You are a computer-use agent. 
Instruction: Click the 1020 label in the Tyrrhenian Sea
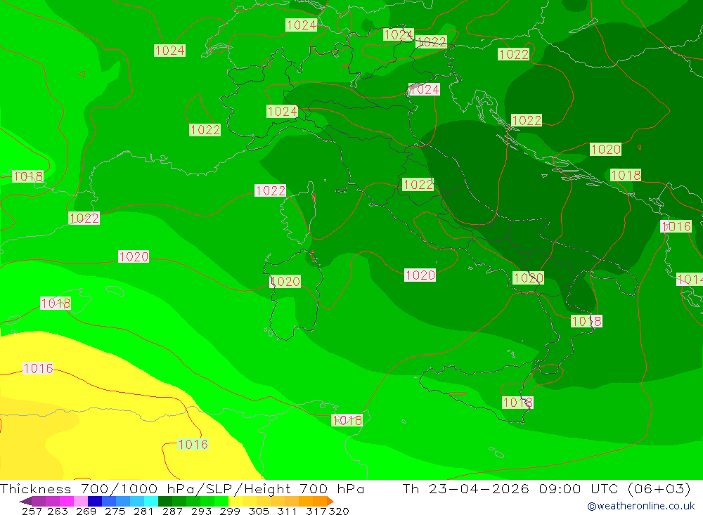pyautogui.click(x=420, y=275)
